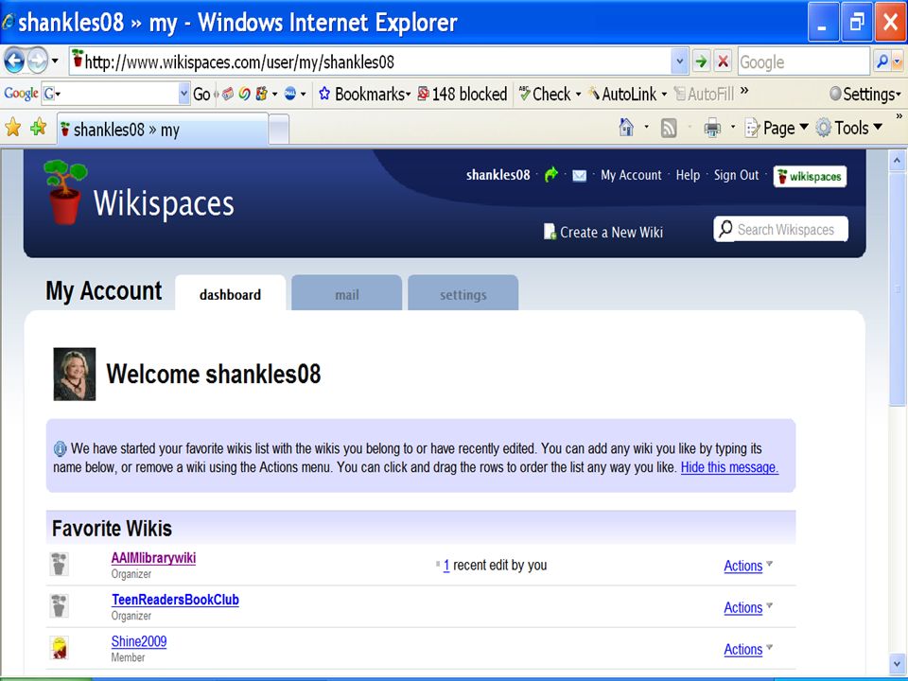Open the AAIMlibrarywiki link
Image resolution: width=908 pixels, height=681 pixels.
tap(153, 558)
